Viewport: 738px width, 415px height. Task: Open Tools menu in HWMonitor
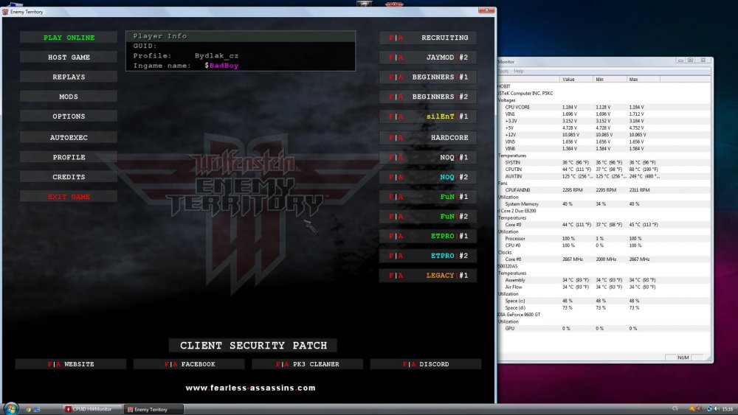pos(503,71)
